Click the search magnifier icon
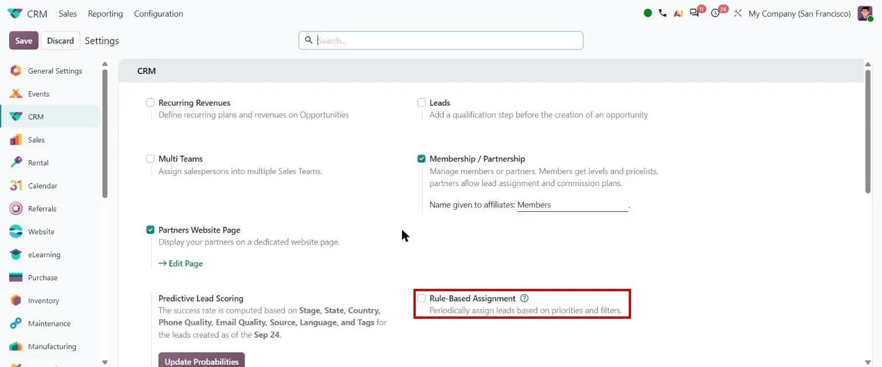Image resolution: width=882 pixels, height=367 pixels. pos(308,40)
